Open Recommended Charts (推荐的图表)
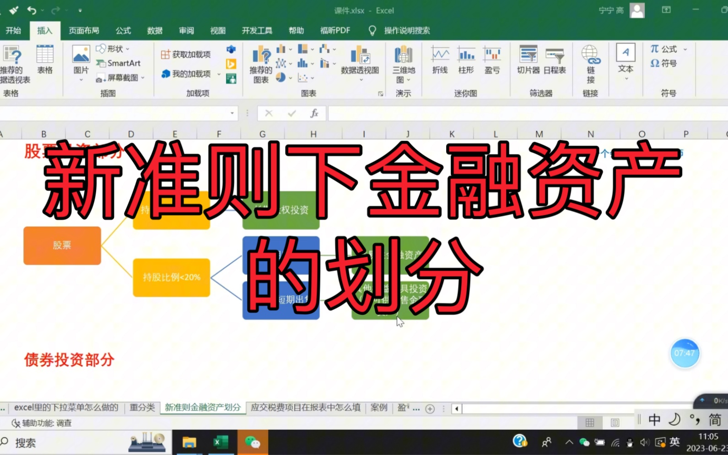The width and height of the screenshot is (728, 455). 261,64
